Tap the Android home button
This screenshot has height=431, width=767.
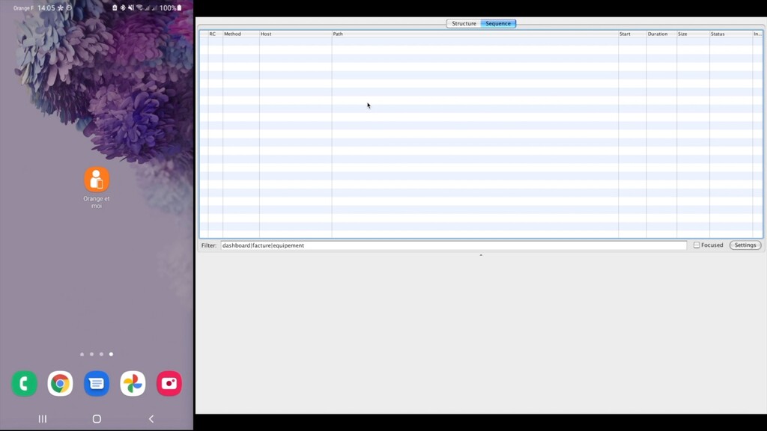pos(97,419)
